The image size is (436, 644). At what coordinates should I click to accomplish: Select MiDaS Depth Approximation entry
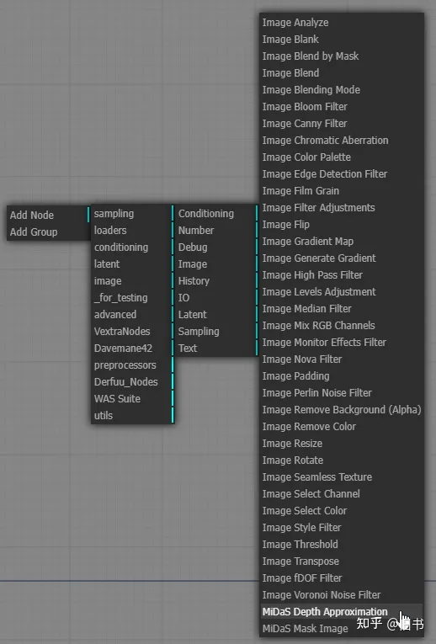(342, 612)
